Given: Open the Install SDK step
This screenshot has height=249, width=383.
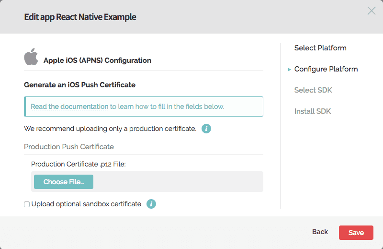Looking at the screenshot, I should click(313, 111).
